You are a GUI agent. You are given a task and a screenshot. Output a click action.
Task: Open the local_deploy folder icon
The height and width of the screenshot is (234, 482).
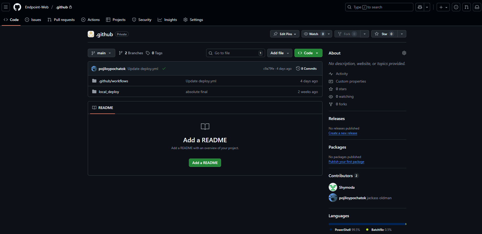[94, 92]
